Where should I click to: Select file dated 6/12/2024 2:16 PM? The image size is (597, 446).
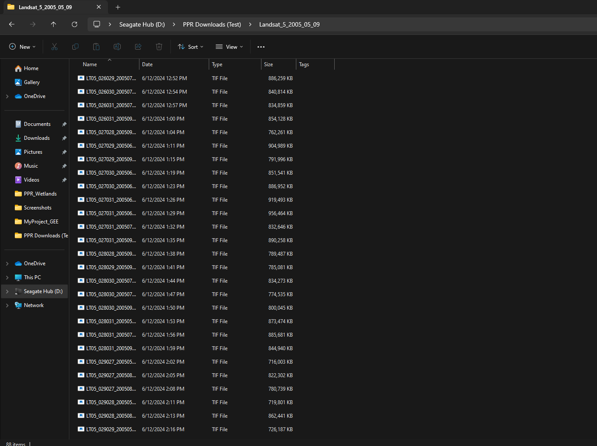[x=205, y=429]
